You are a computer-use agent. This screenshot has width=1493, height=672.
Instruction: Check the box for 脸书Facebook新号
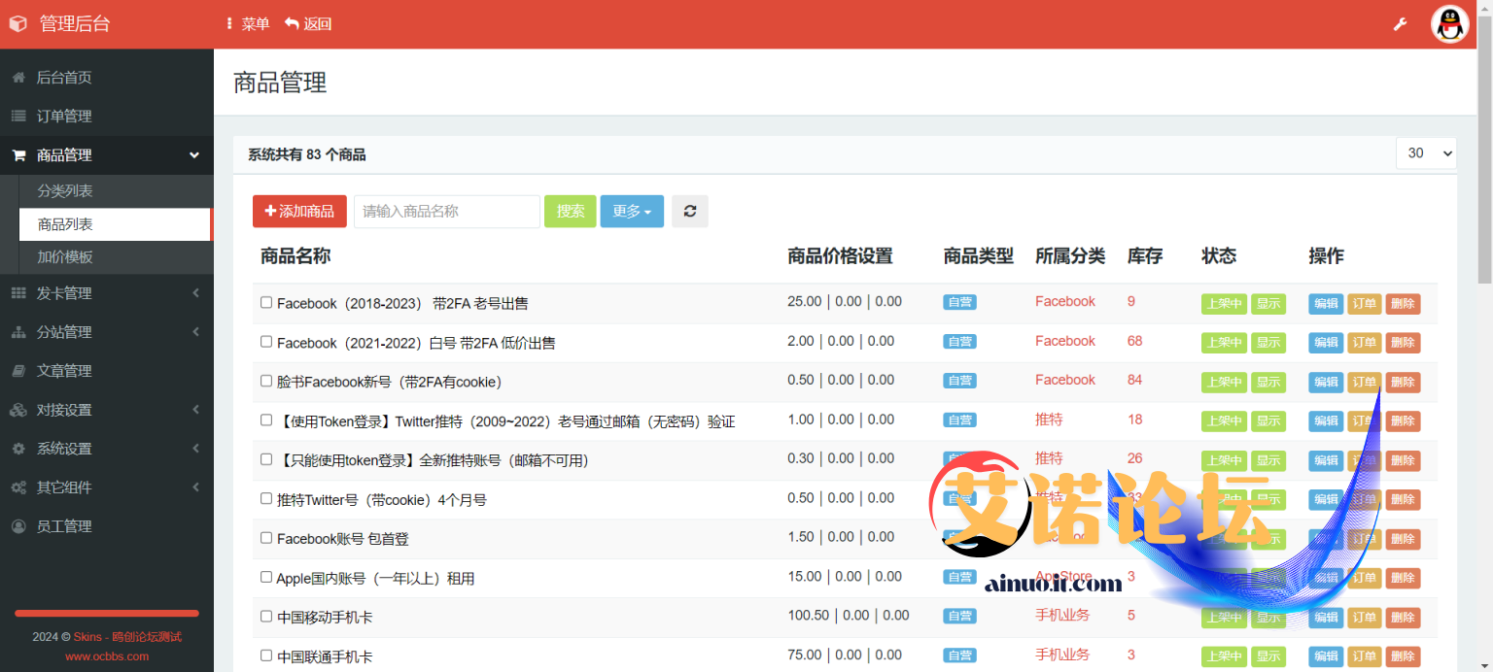[266, 381]
